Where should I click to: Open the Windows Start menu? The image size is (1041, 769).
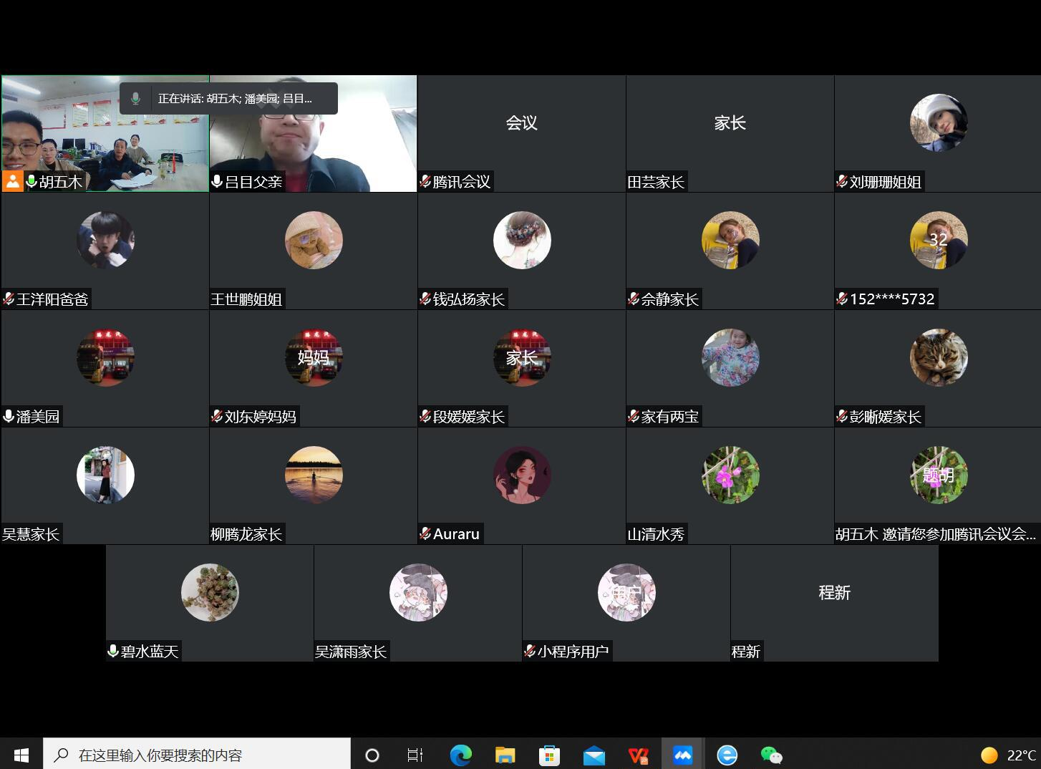point(21,755)
